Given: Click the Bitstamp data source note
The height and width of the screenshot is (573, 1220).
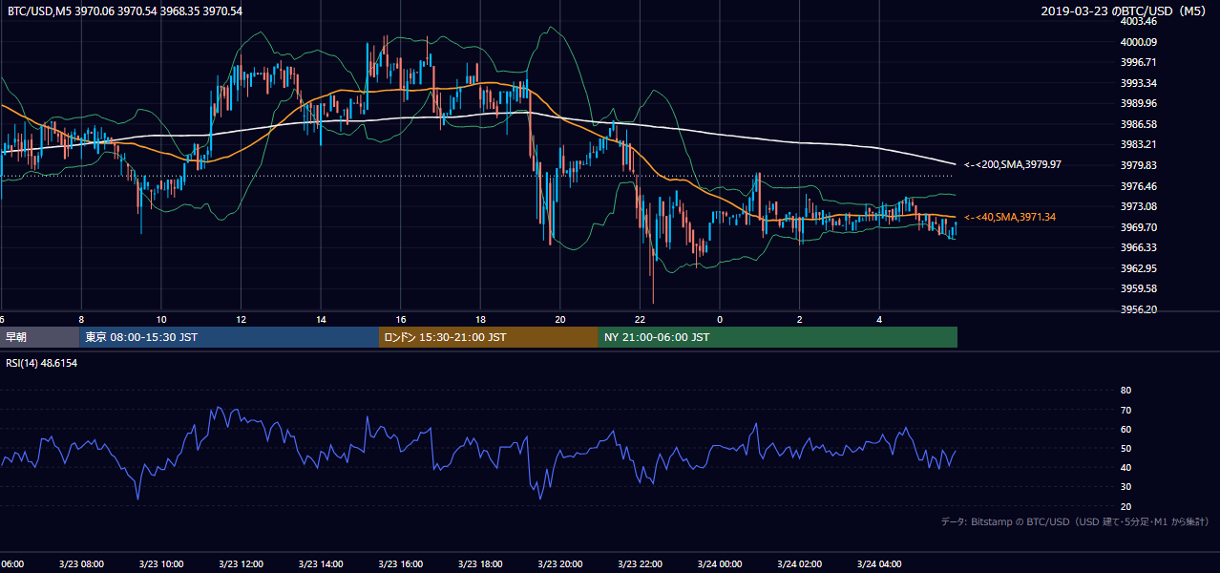Looking at the screenshot, I should [1075, 521].
